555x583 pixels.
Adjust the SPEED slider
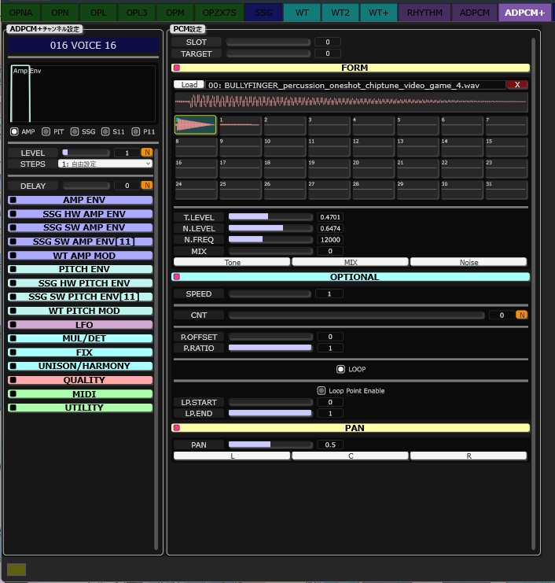pyautogui.click(x=270, y=293)
